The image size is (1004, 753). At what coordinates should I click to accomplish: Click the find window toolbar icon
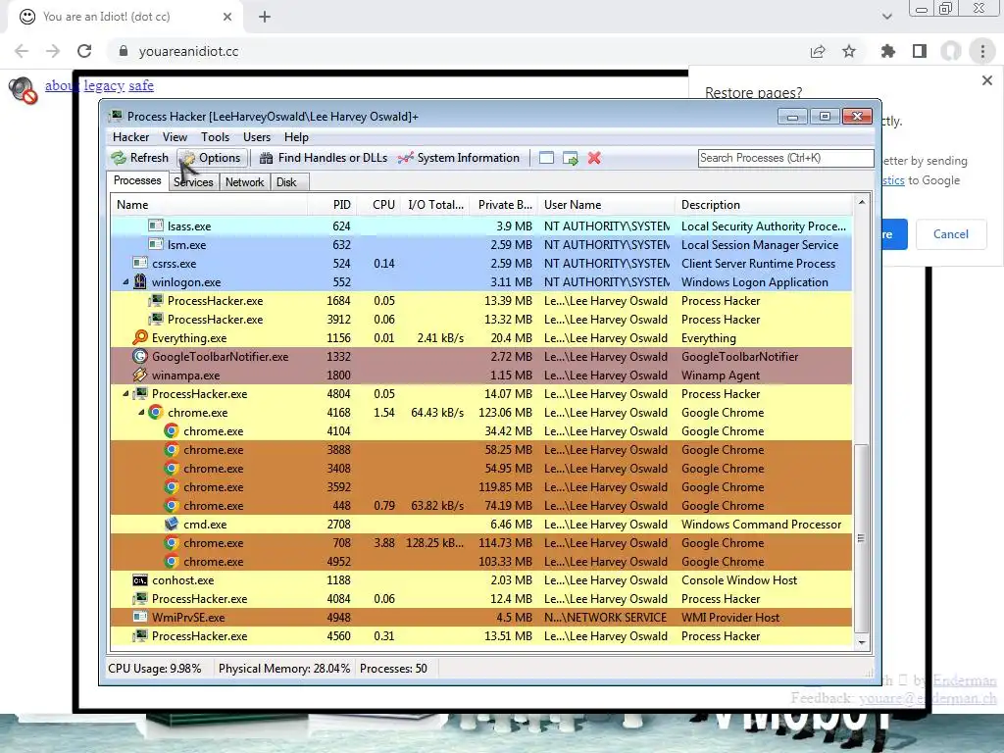(x=546, y=158)
